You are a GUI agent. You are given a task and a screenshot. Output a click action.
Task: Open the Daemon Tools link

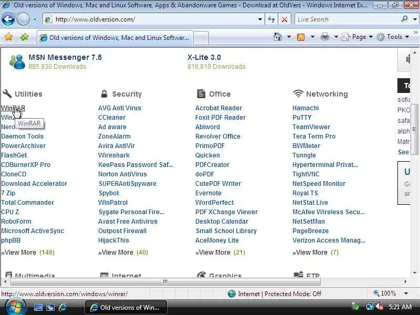pos(22,136)
